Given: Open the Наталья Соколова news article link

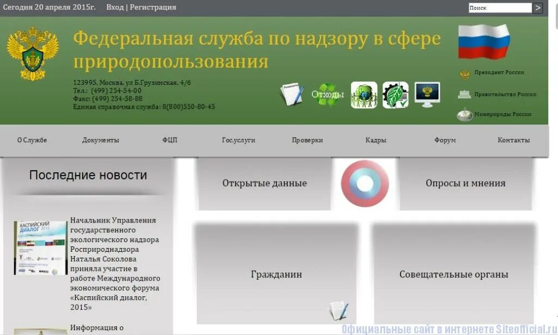Looking at the screenshot, I should click(115, 264).
